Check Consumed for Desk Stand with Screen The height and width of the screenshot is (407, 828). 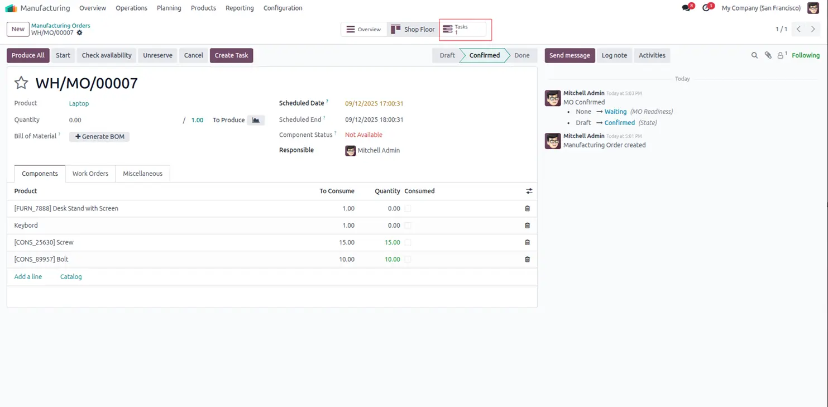(408, 209)
